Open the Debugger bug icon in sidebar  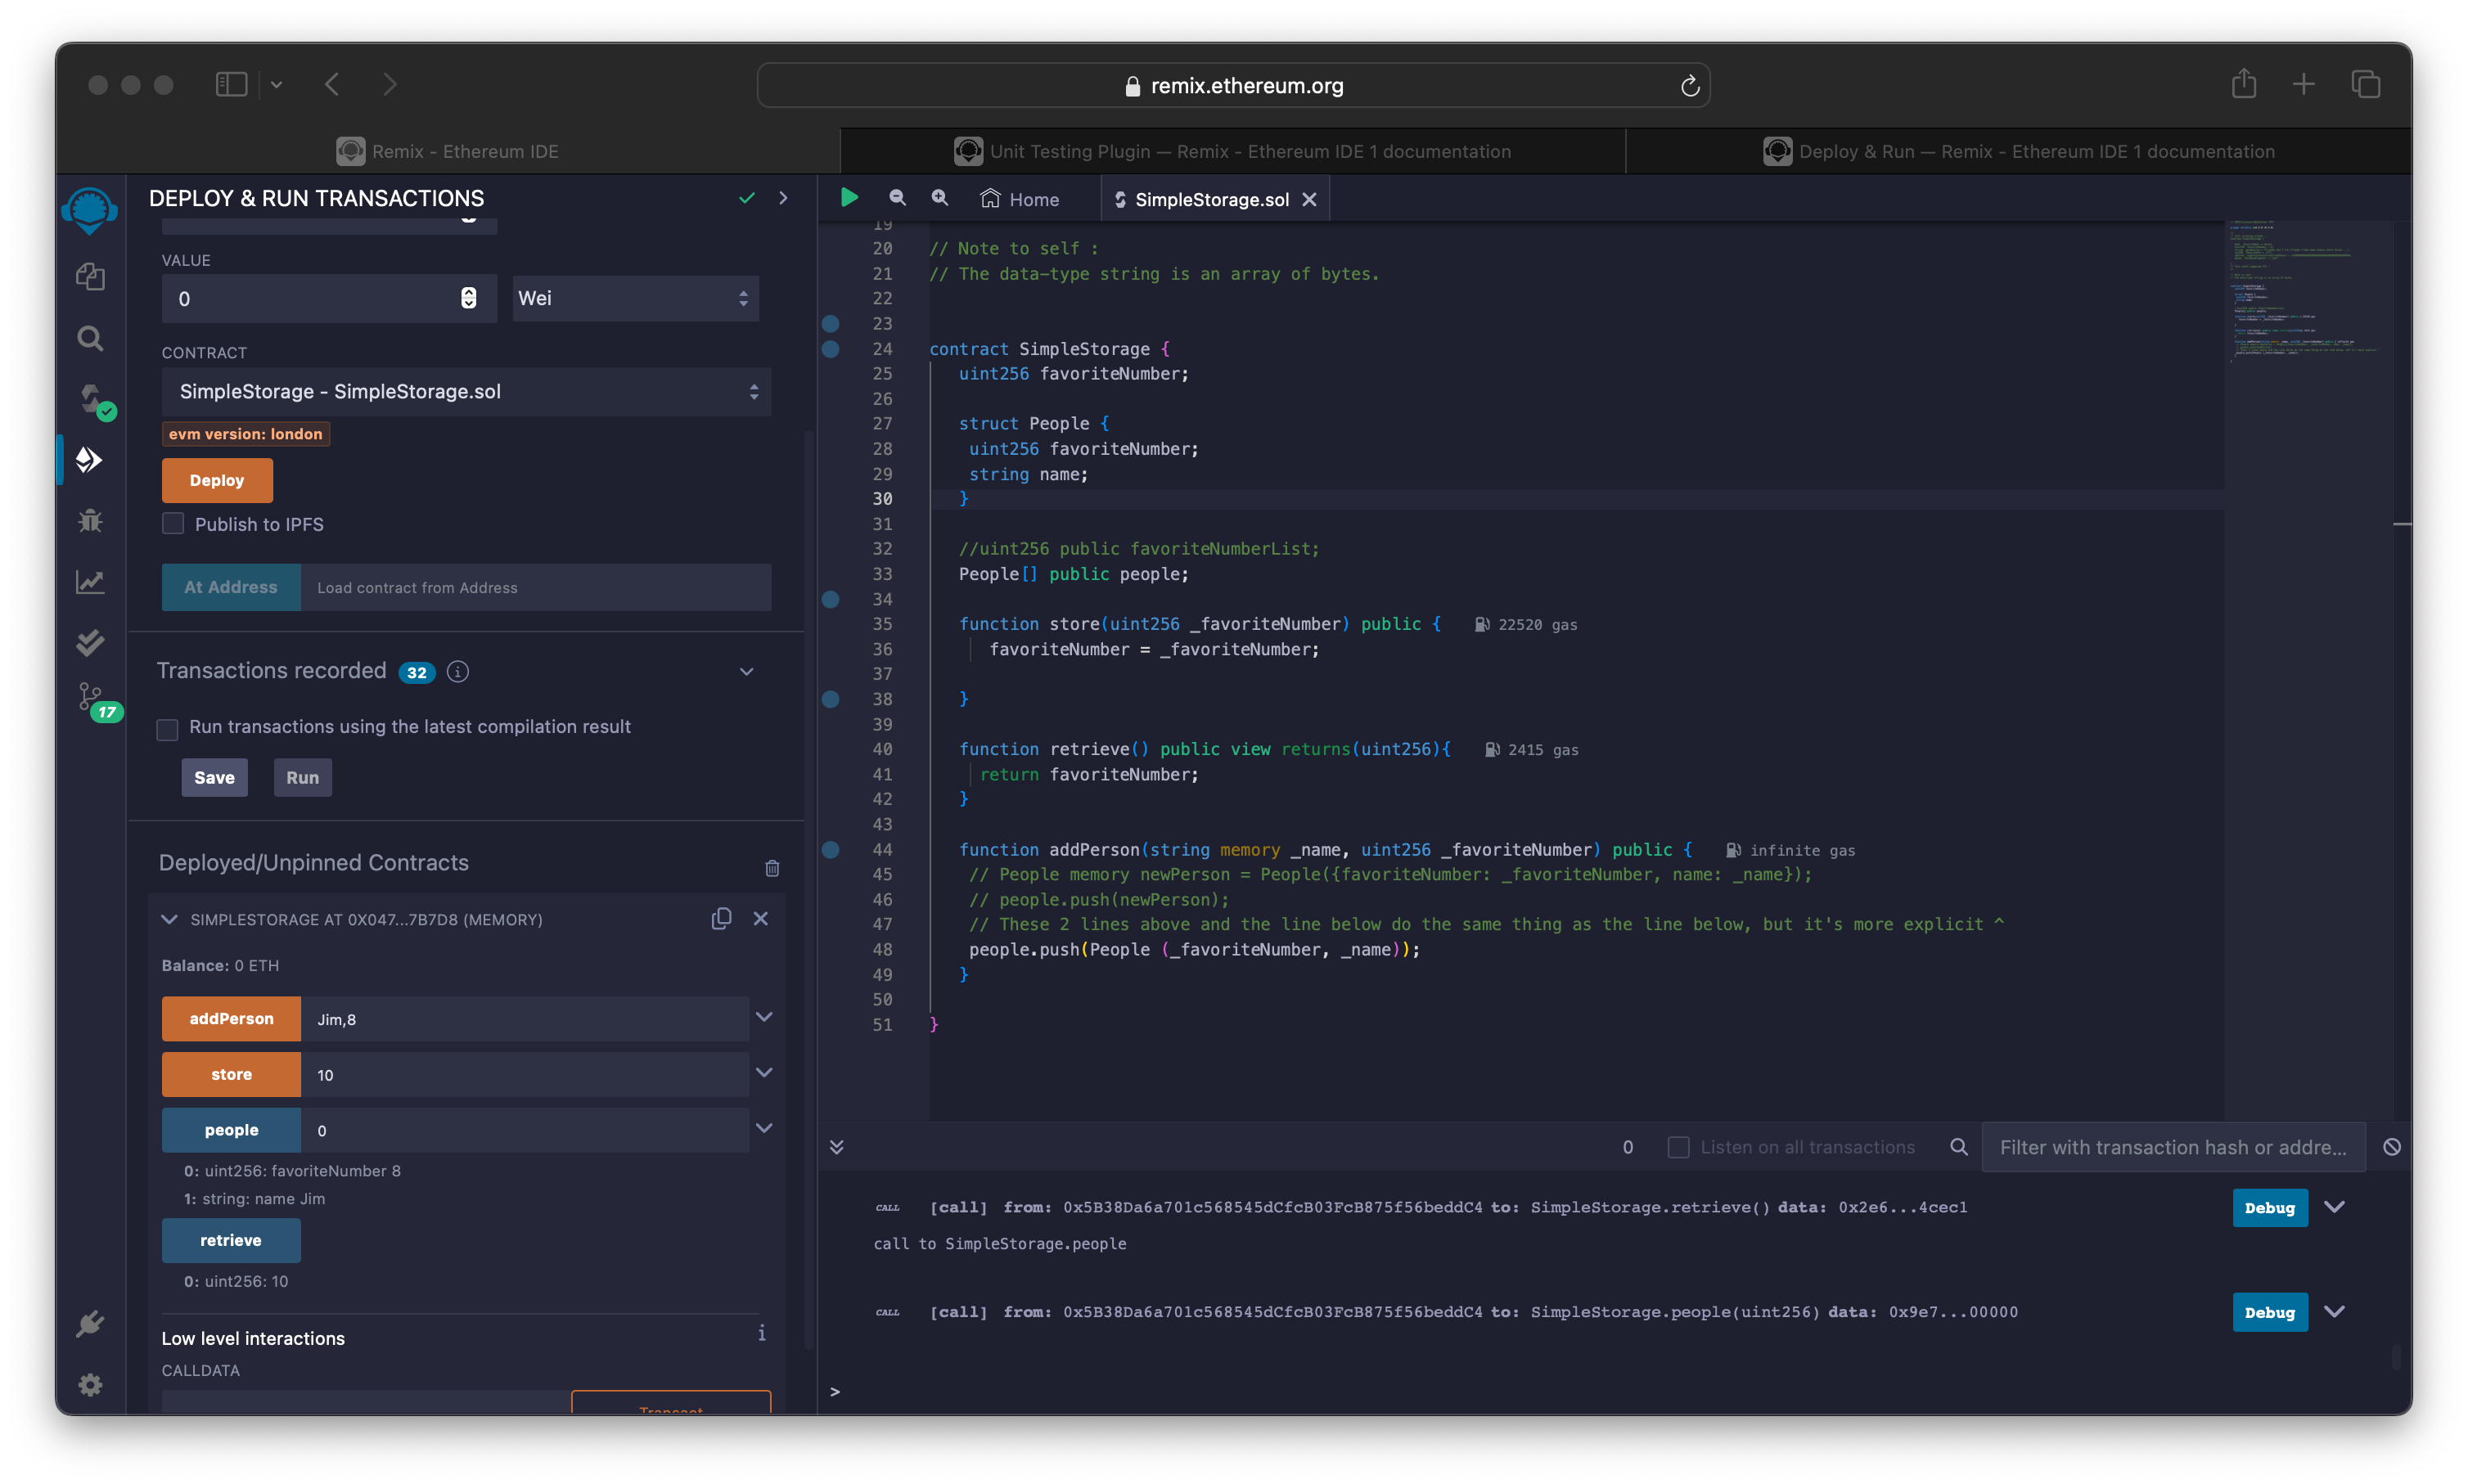coord(90,521)
